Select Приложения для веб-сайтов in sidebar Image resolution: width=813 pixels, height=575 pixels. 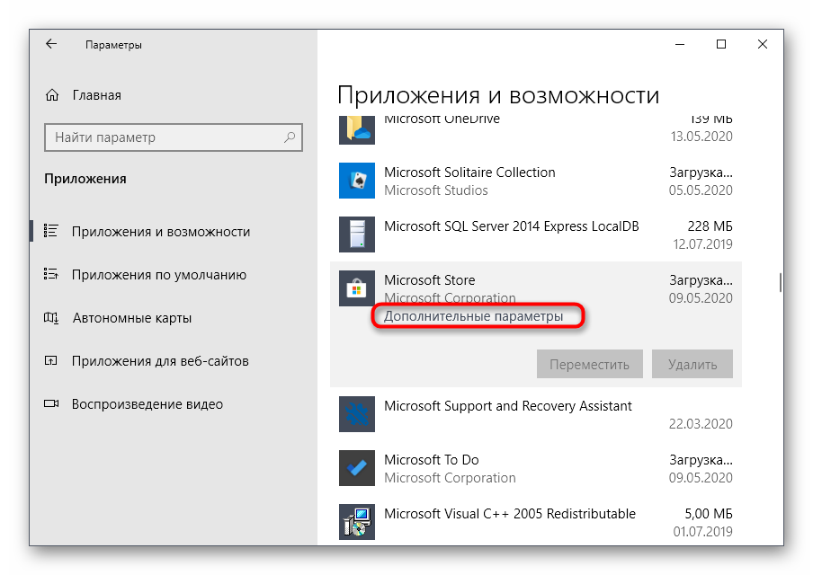(x=160, y=361)
